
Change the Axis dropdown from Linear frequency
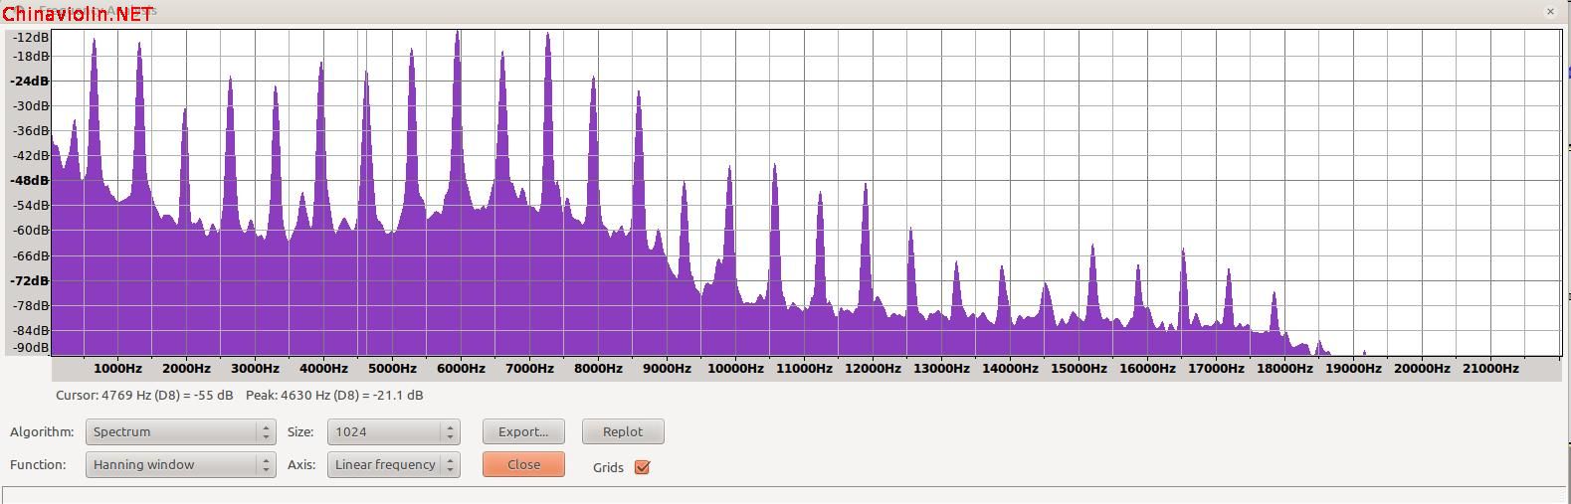[x=393, y=464]
